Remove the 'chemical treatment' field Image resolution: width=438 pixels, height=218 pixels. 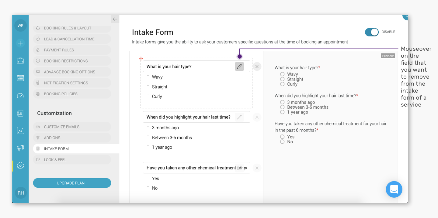coord(257,168)
